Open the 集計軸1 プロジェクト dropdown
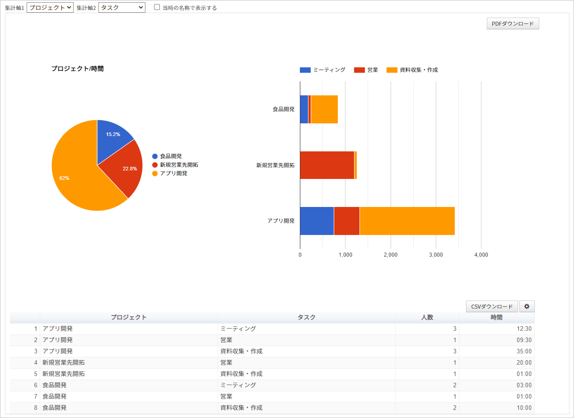The width and height of the screenshot is (574, 418). (x=50, y=8)
